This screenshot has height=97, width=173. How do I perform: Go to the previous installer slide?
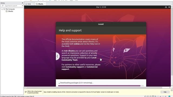[58, 56]
